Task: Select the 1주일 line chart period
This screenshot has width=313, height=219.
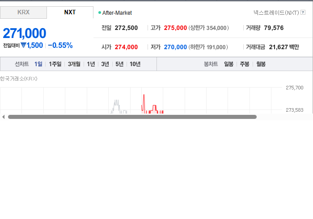Action: pos(55,64)
